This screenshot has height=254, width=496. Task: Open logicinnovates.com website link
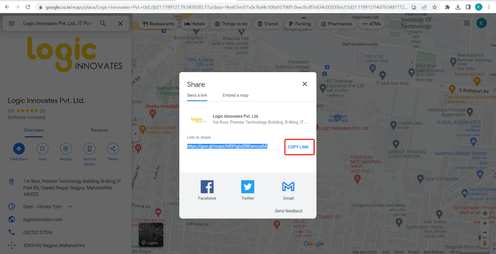point(43,219)
